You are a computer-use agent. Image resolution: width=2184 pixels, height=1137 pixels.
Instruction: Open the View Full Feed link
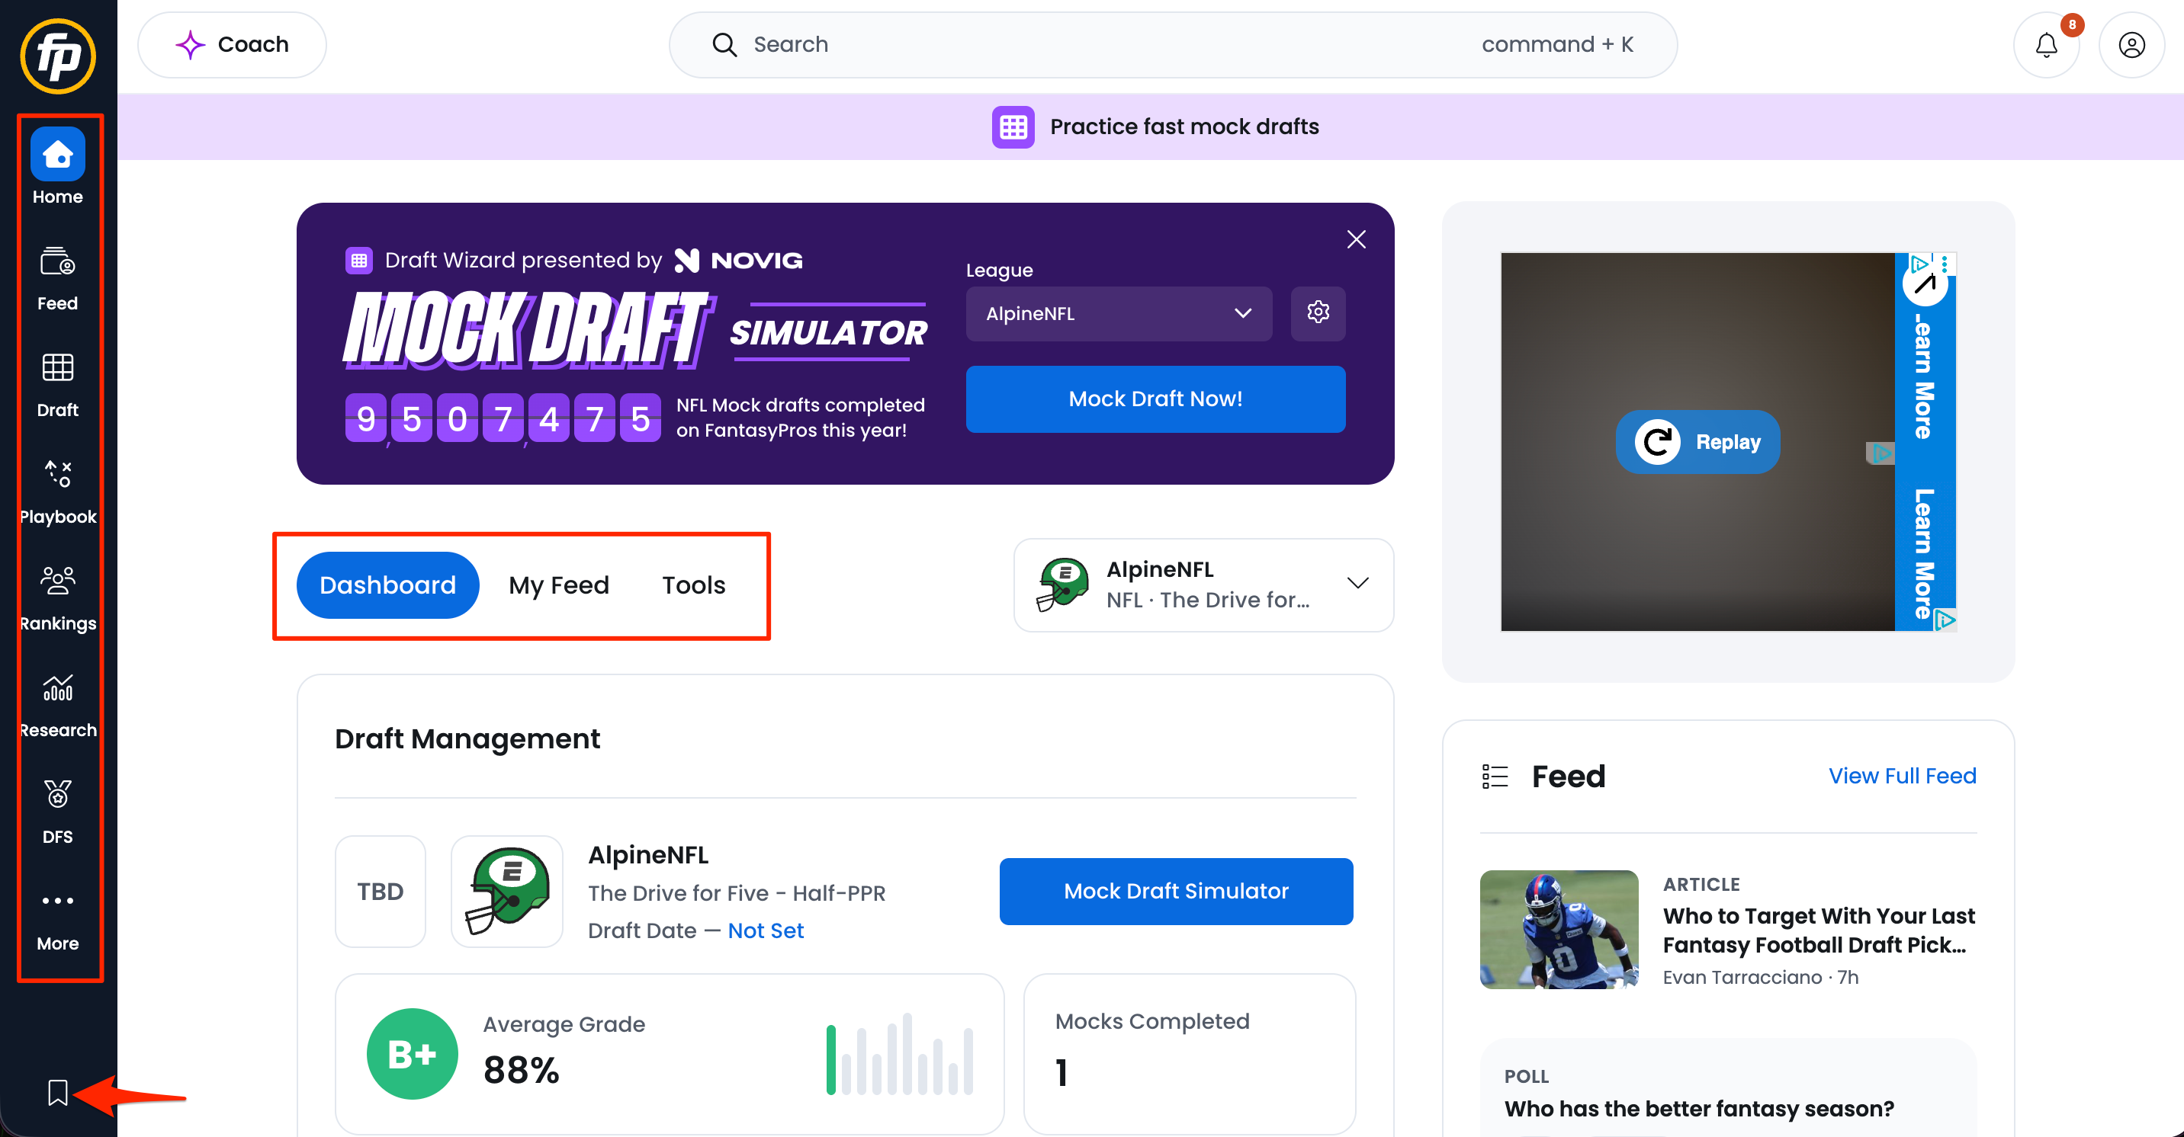[x=1902, y=776]
